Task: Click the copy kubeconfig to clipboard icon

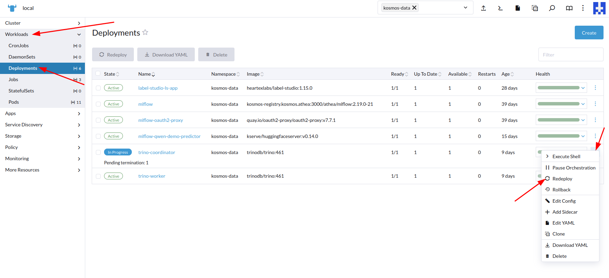Action: tap(535, 8)
